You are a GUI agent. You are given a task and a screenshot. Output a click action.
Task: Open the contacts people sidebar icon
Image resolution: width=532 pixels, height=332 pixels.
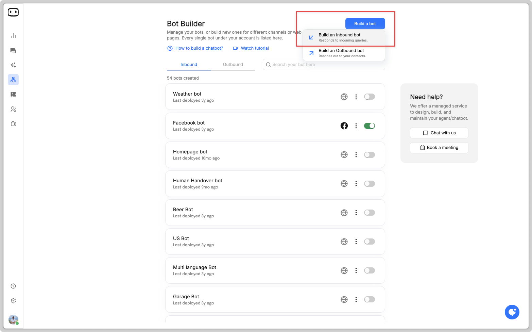(13, 109)
